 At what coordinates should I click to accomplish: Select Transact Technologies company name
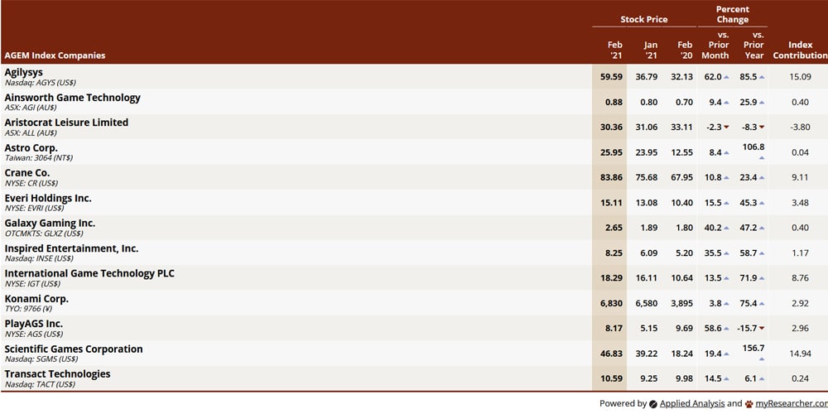(58, 374)
